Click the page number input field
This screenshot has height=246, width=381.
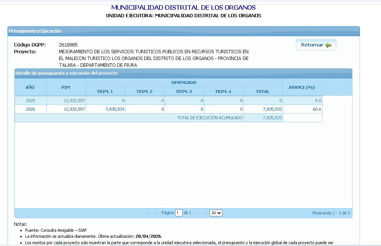tap(178, 213)
